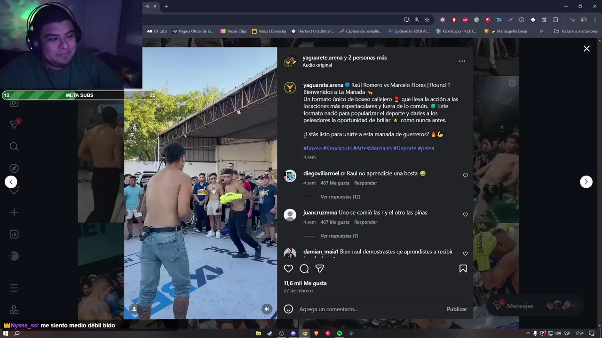Focus the 'Agrega un comentario' field

click(x=369, y=309)
